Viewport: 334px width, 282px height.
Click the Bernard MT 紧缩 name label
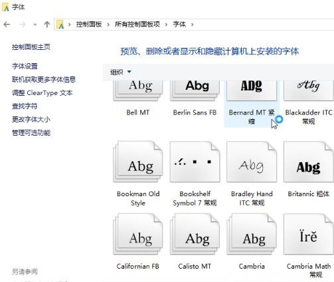pyautogui.click(x=252, y=117)
